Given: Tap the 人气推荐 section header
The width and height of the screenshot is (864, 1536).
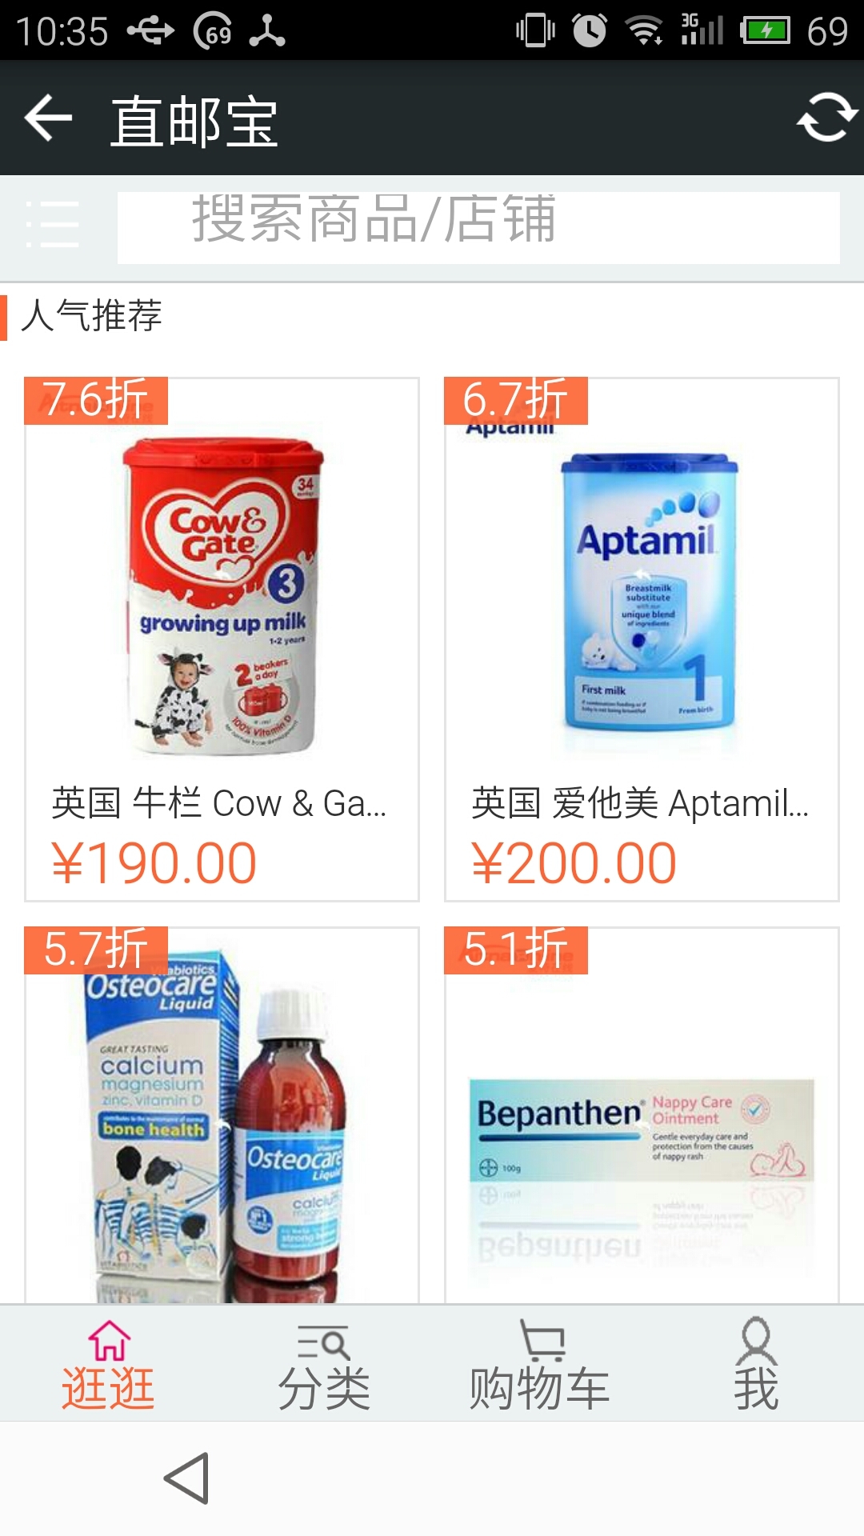Looking at the screenshot, I should 91,315.
